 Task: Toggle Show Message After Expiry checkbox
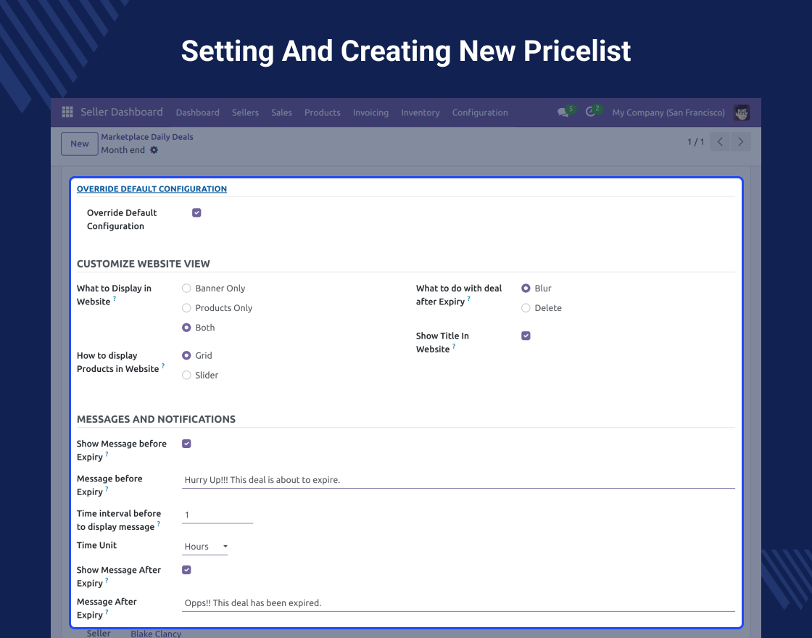[186, 570]
